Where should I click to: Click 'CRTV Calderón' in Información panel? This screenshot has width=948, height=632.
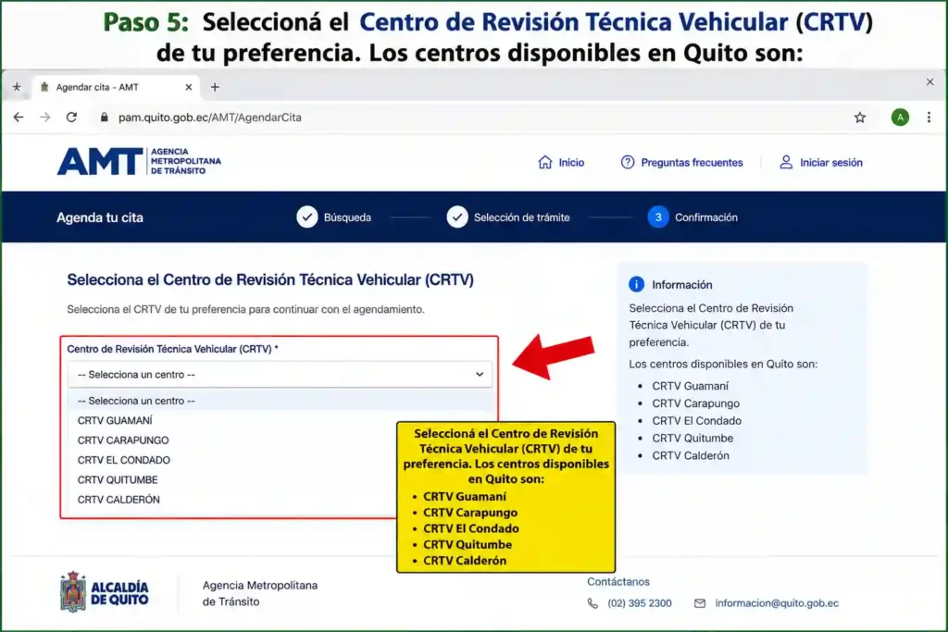point(691,455)
